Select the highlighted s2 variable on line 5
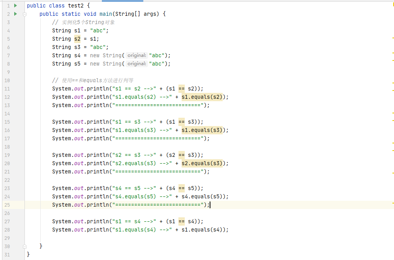The height and width of the screenshot is (260, 394). point(77,39)
